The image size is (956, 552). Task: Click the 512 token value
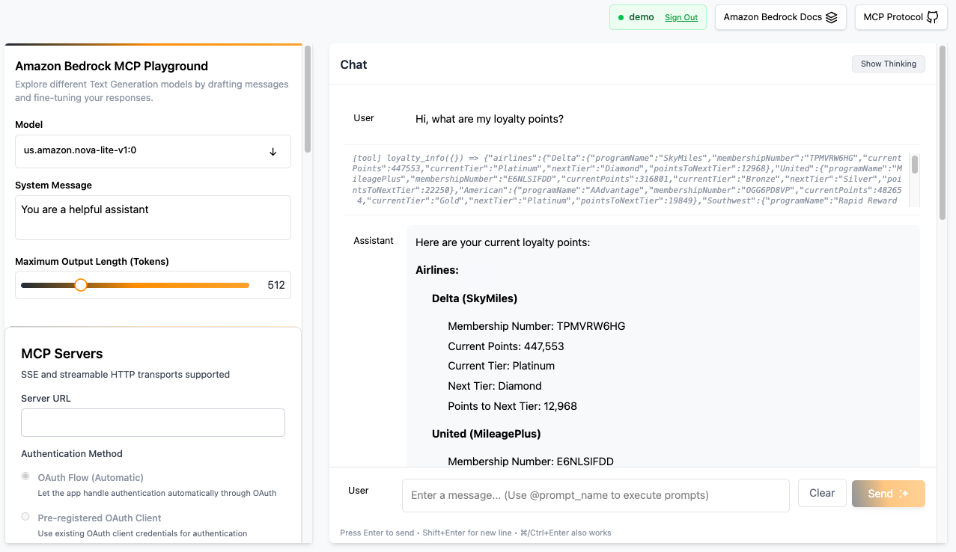(276, 285)
